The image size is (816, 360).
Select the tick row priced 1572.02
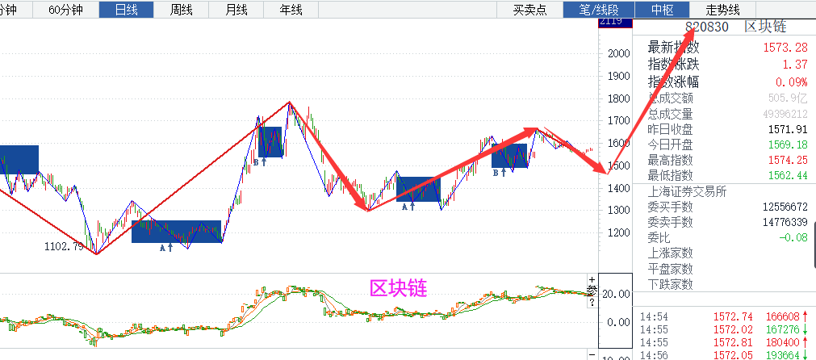tap(724, 329)
